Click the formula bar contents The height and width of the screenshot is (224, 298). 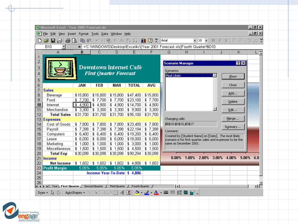[149, 47]
